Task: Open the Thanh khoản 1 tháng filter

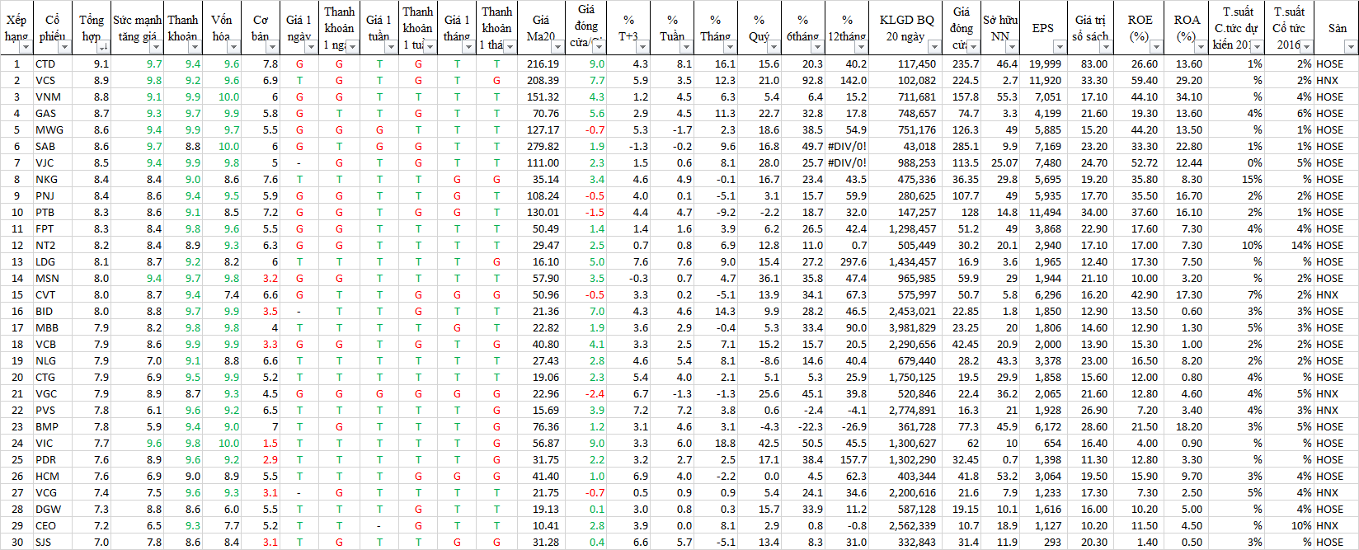Action: [510, 48]
